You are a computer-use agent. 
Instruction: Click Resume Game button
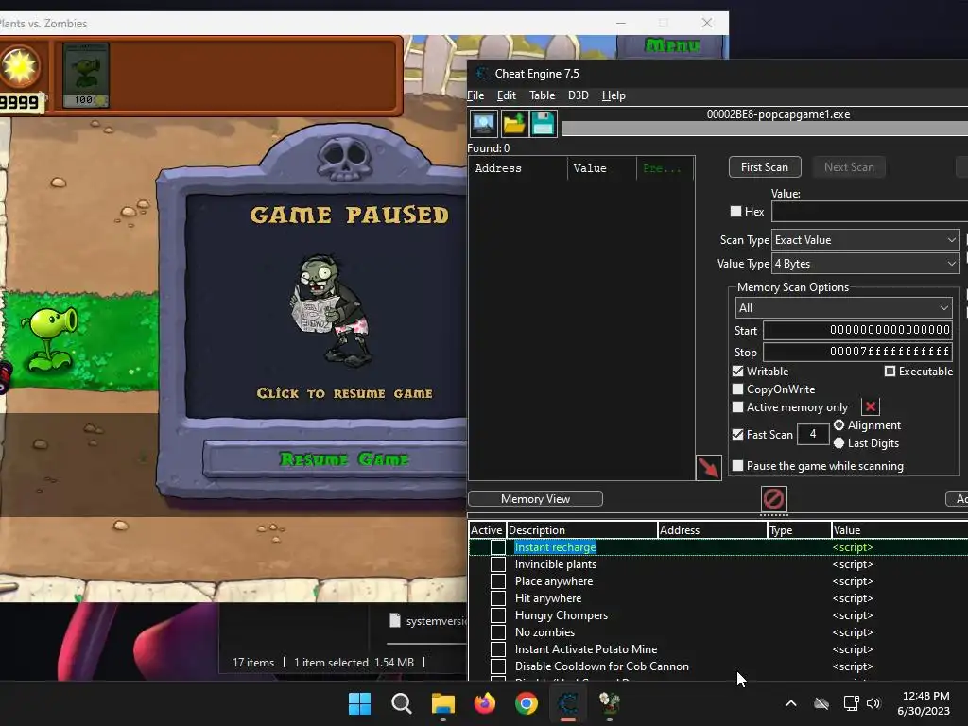pos(343,458)
